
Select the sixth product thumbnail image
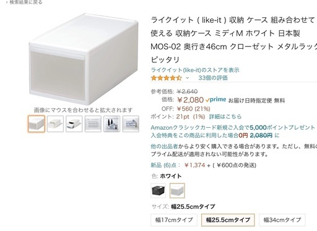(x=131, y=124)
